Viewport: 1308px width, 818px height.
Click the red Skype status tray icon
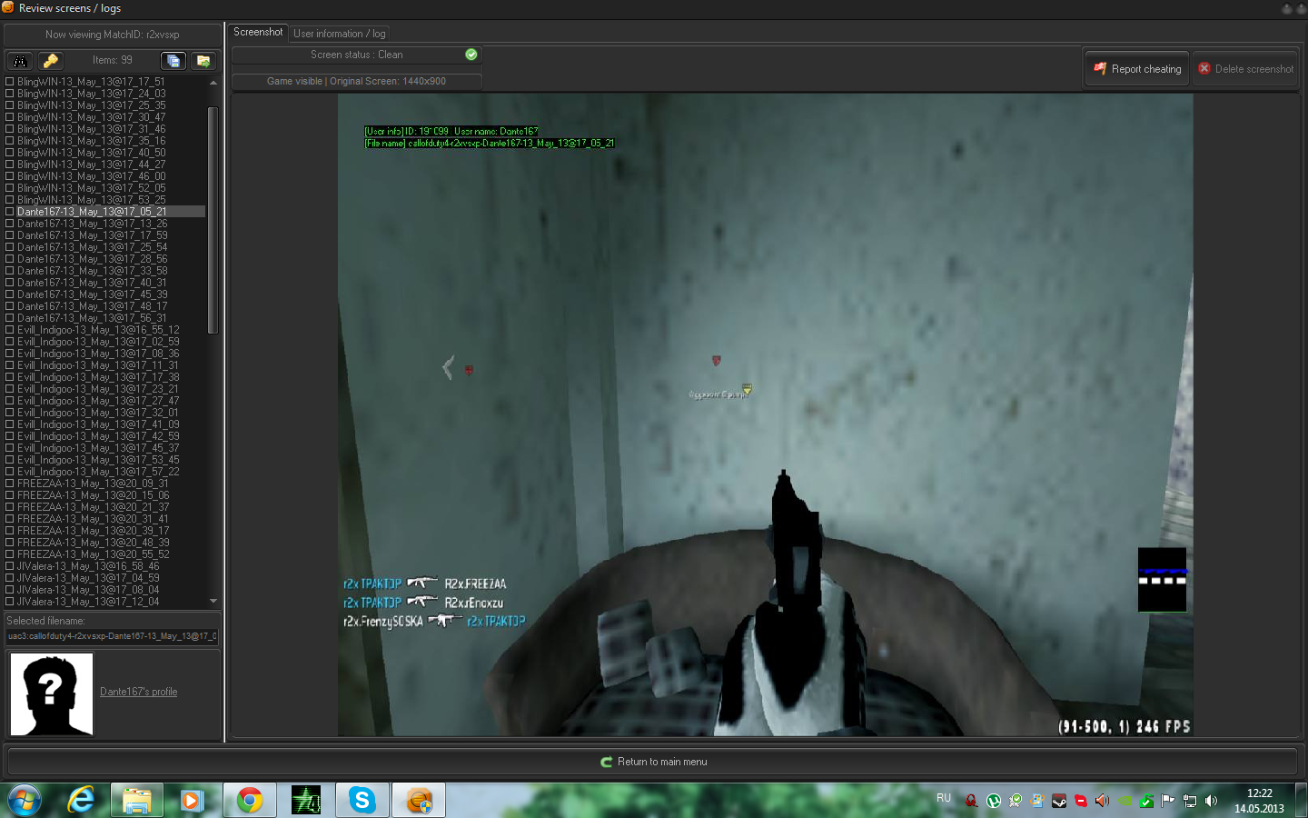[x=1081, y=801]
